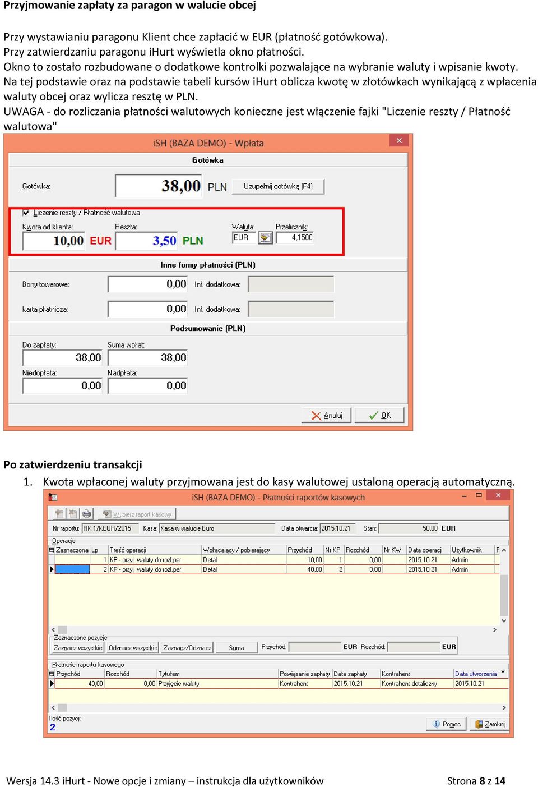Click the Suma button
This screenshot has width=538, height=787.
(x=236, y=647)
